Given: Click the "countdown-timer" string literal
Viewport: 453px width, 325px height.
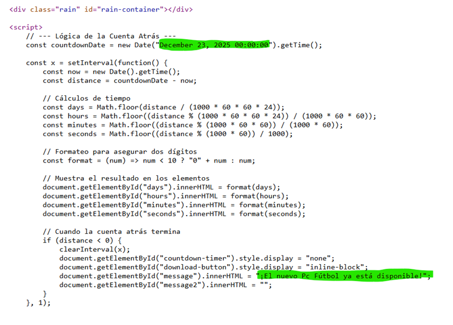Looking at the screenshot, I should pos(195,258).
